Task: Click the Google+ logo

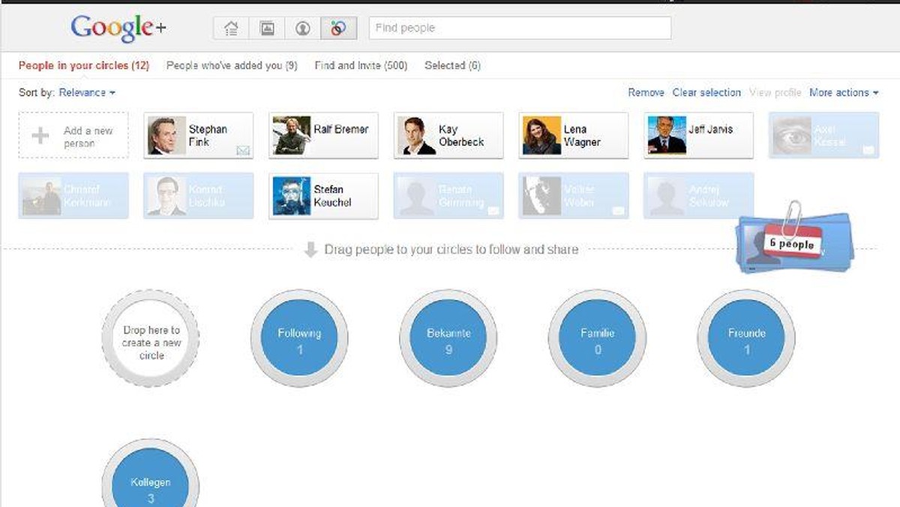Action: [x=118, y=28]
